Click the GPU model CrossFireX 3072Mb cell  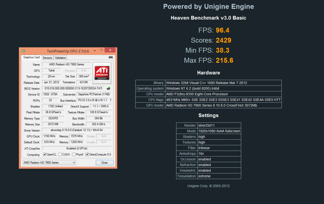pos(223,106)
